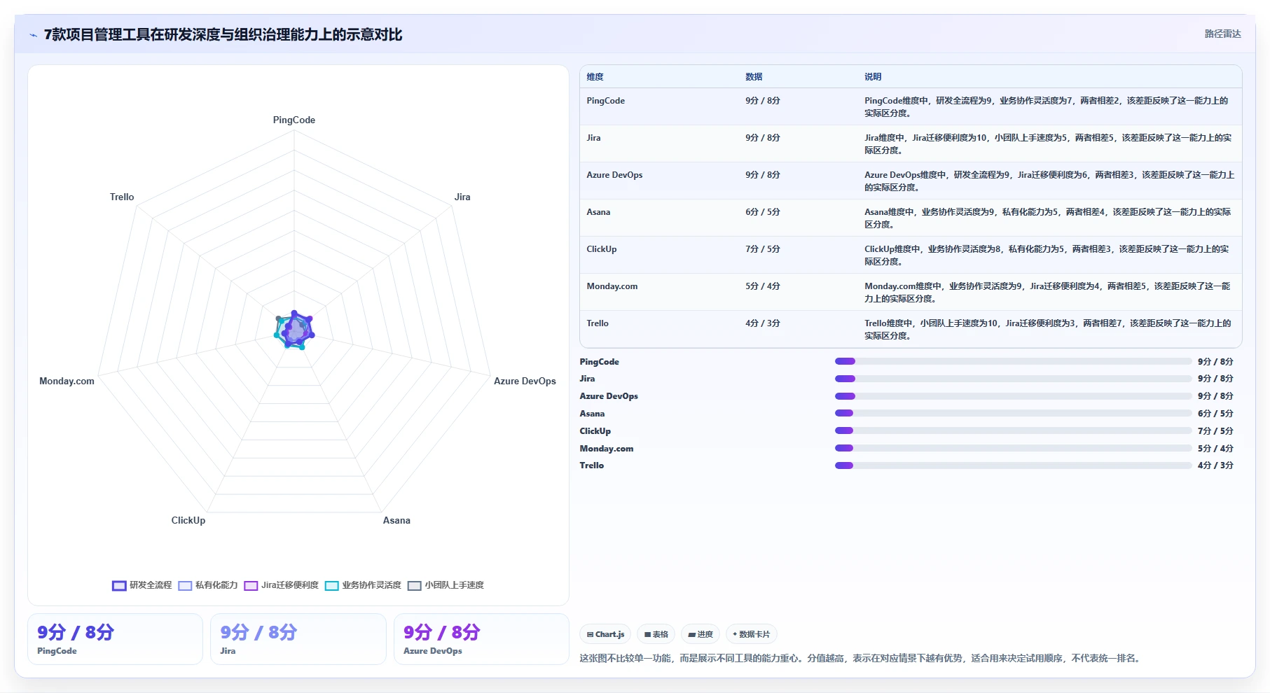Click the 数据卡片 chip
This screenshot has height=693, width=1270.
[x=751, y=634]
